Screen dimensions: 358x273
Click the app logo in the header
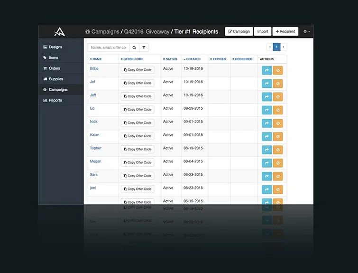point(60,31)
